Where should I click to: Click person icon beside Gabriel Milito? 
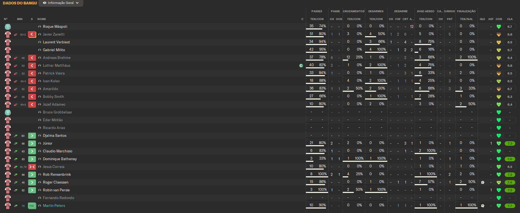click(40, 50)
